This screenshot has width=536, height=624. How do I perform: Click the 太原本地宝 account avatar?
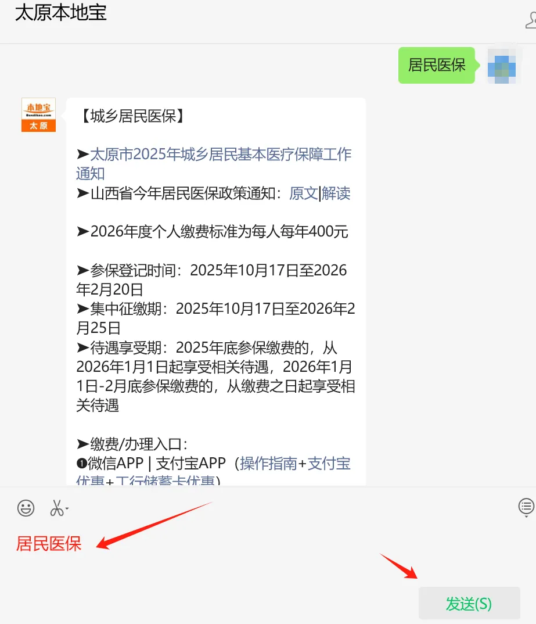(x=38, y=114)
